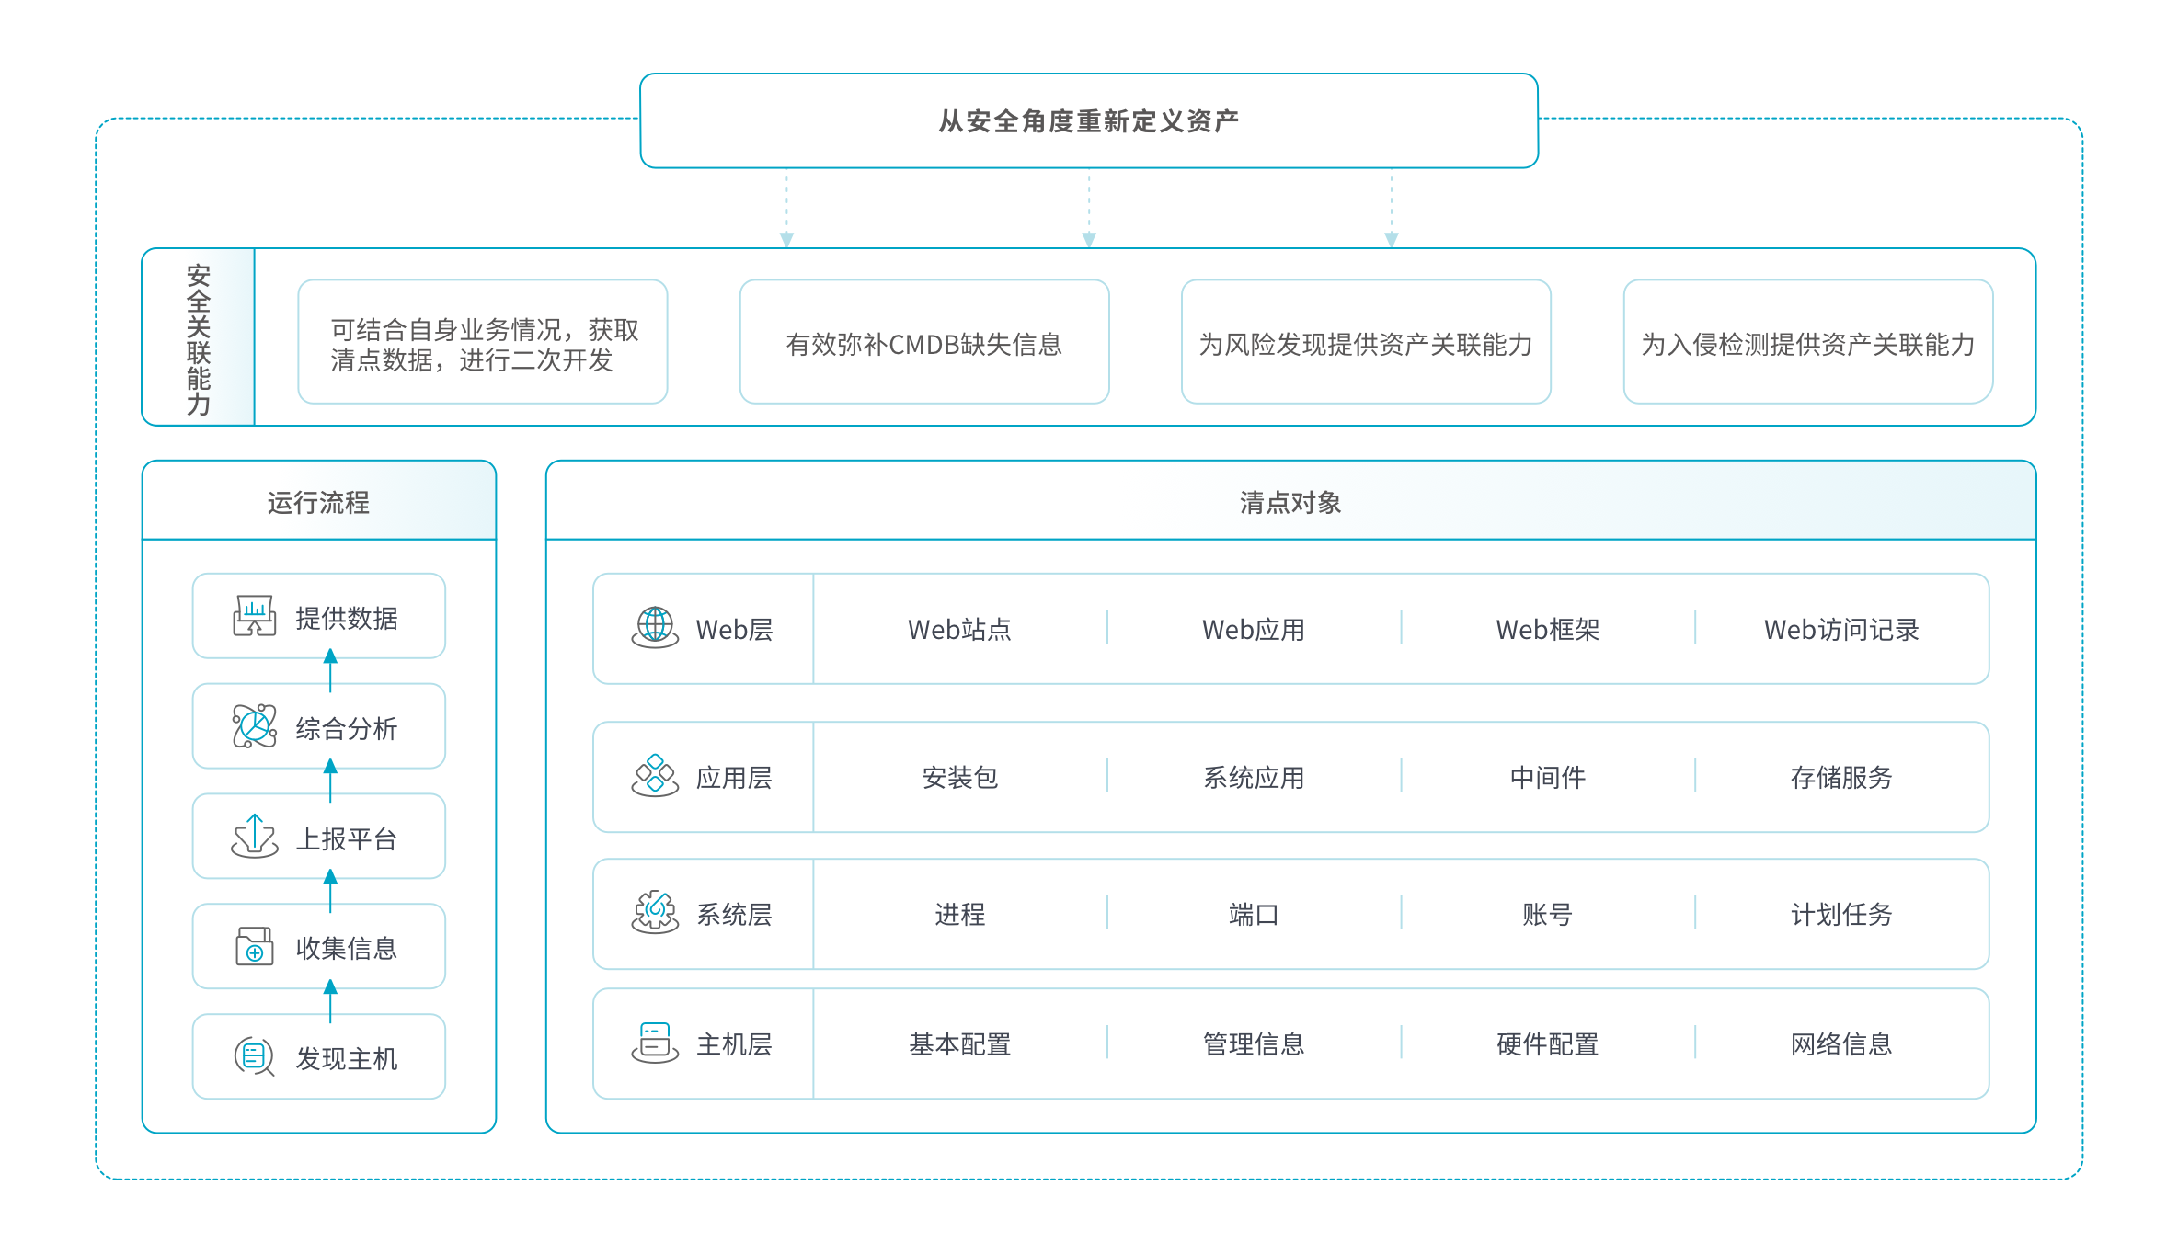Click the 收集信息 folder icon
2178x1254 pixels.
254,947
